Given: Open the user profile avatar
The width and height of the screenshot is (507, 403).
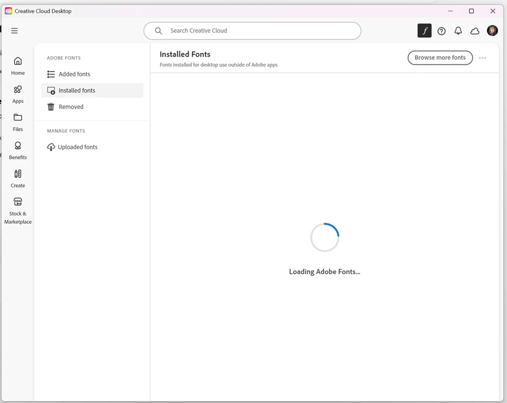Looking at the screenshot, I should click(492, 31).
